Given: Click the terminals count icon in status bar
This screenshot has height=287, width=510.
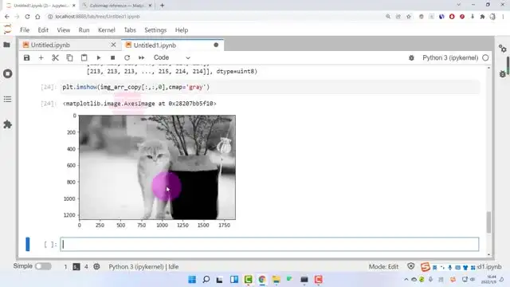Looking at the screenshot, I should 76,267.
